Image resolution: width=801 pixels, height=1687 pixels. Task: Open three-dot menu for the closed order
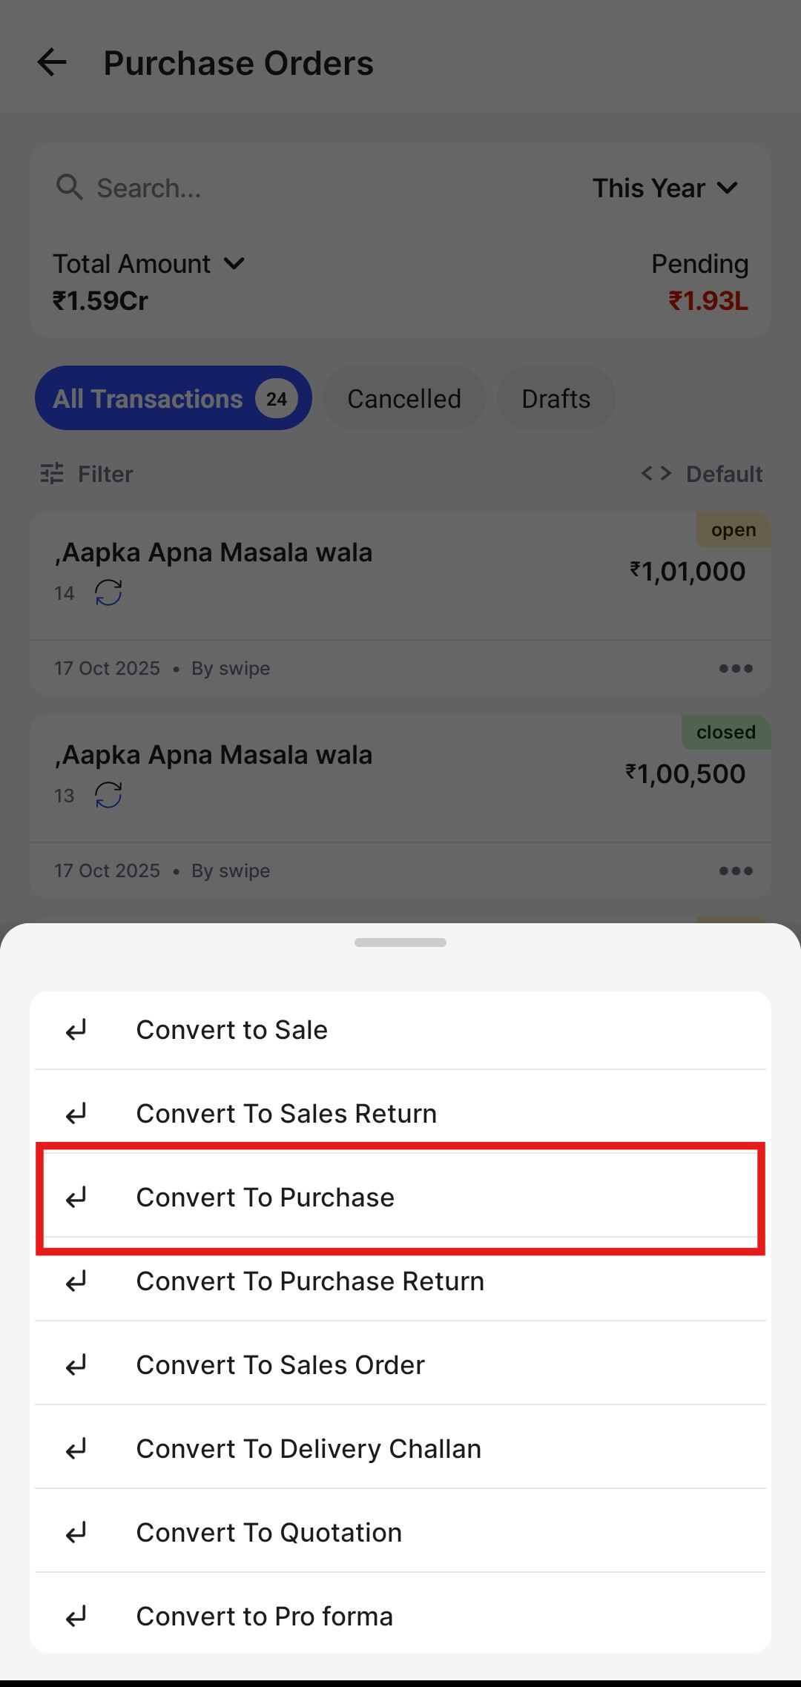coord(736,871)
